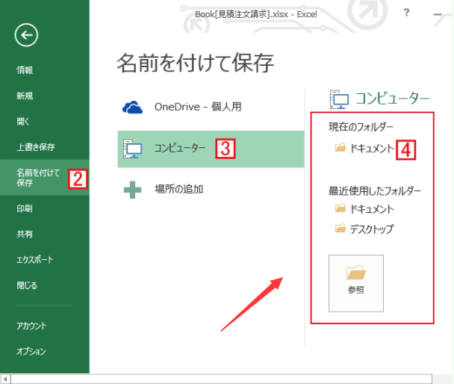Click the folder icon beside デスクトップ
Image resolution: width=454 pixels, height=384 pixels.
340,228
